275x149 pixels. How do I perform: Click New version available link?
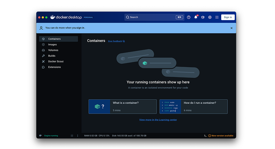click(x=222, y=136)
